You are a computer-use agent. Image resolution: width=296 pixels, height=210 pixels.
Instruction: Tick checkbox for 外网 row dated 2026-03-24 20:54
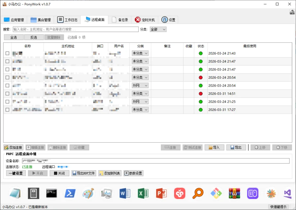click(x=7, y=86)
